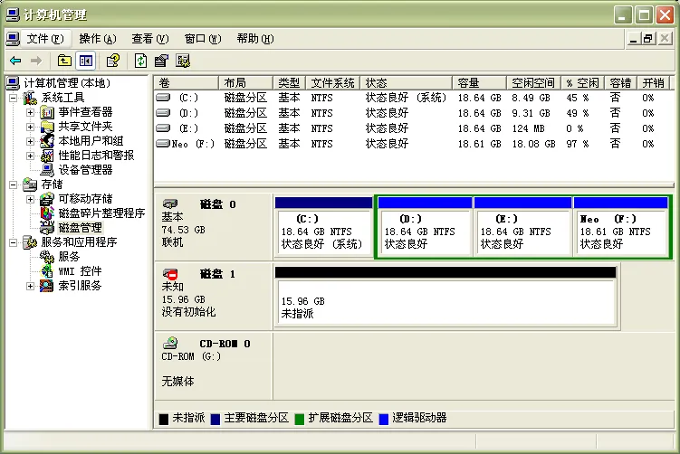Click the 磁盘管理 tree icon

pos(47,227)
